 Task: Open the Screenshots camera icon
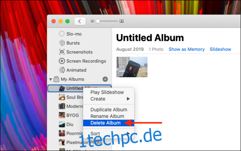tap(62, 52)
